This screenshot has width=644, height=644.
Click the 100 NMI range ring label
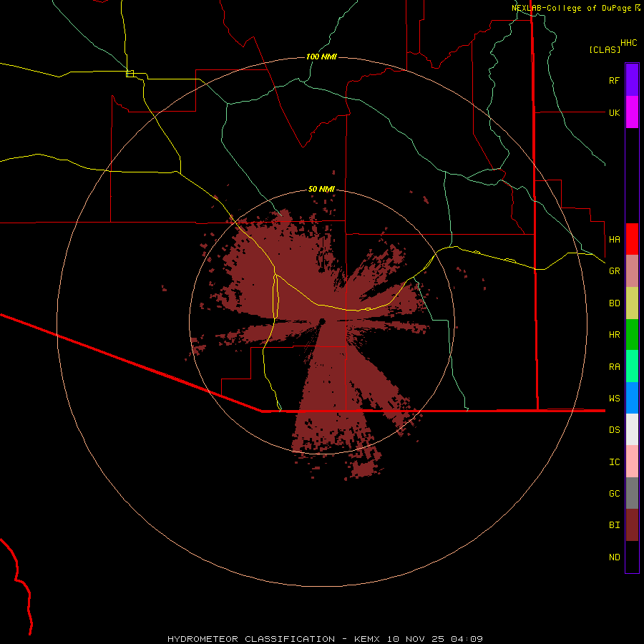coord(321,57)
